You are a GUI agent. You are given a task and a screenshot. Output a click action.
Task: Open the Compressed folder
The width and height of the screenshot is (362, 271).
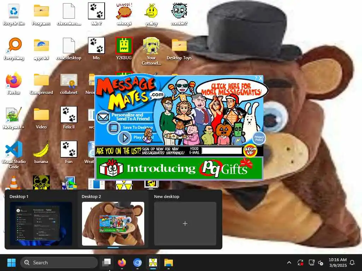(x=41, y=83)
